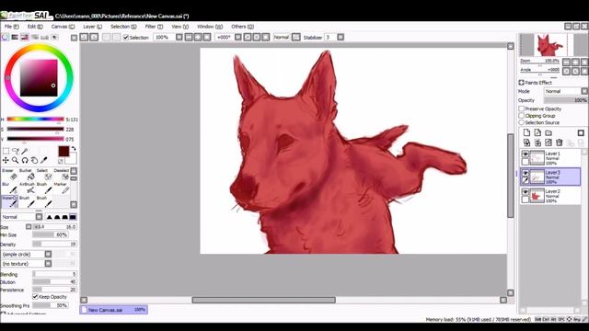Open the simple circle brush shape dropdown
Viewport: 589px width, 331px height.
click(48, 254)
